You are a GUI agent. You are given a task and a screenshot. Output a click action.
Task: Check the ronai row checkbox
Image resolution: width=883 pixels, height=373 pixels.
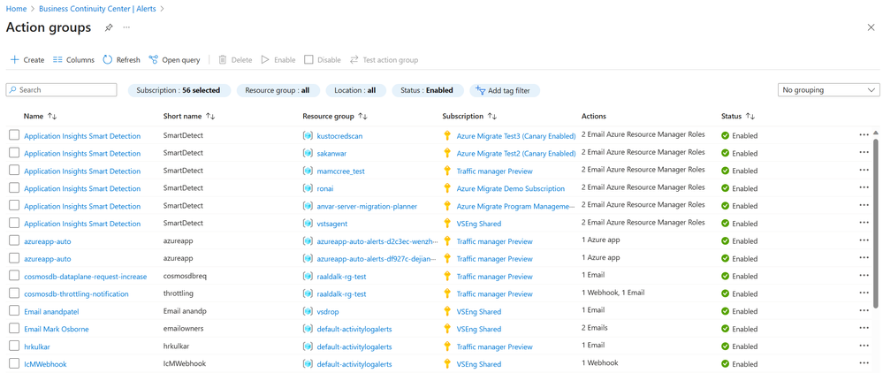[14, 187]
